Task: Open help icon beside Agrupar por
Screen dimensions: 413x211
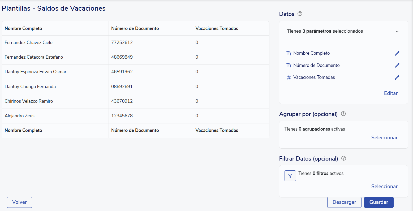Action: (343, 114)
